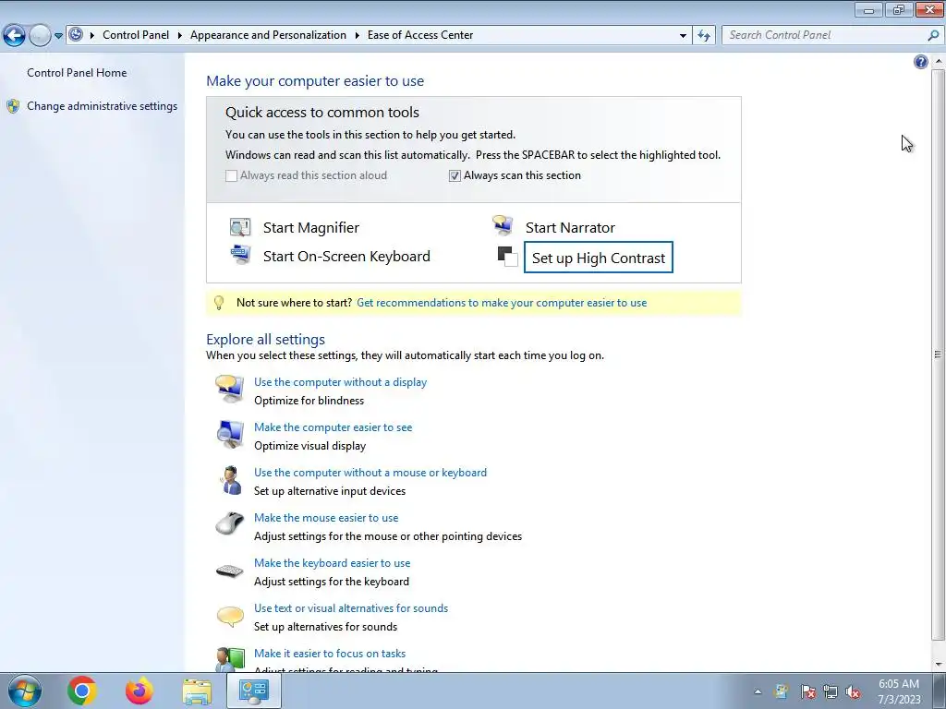The width and height of the screenshot is (946, 709).
Task: Click the shield icon beside Change administrative settings
Action: [13, 106]
